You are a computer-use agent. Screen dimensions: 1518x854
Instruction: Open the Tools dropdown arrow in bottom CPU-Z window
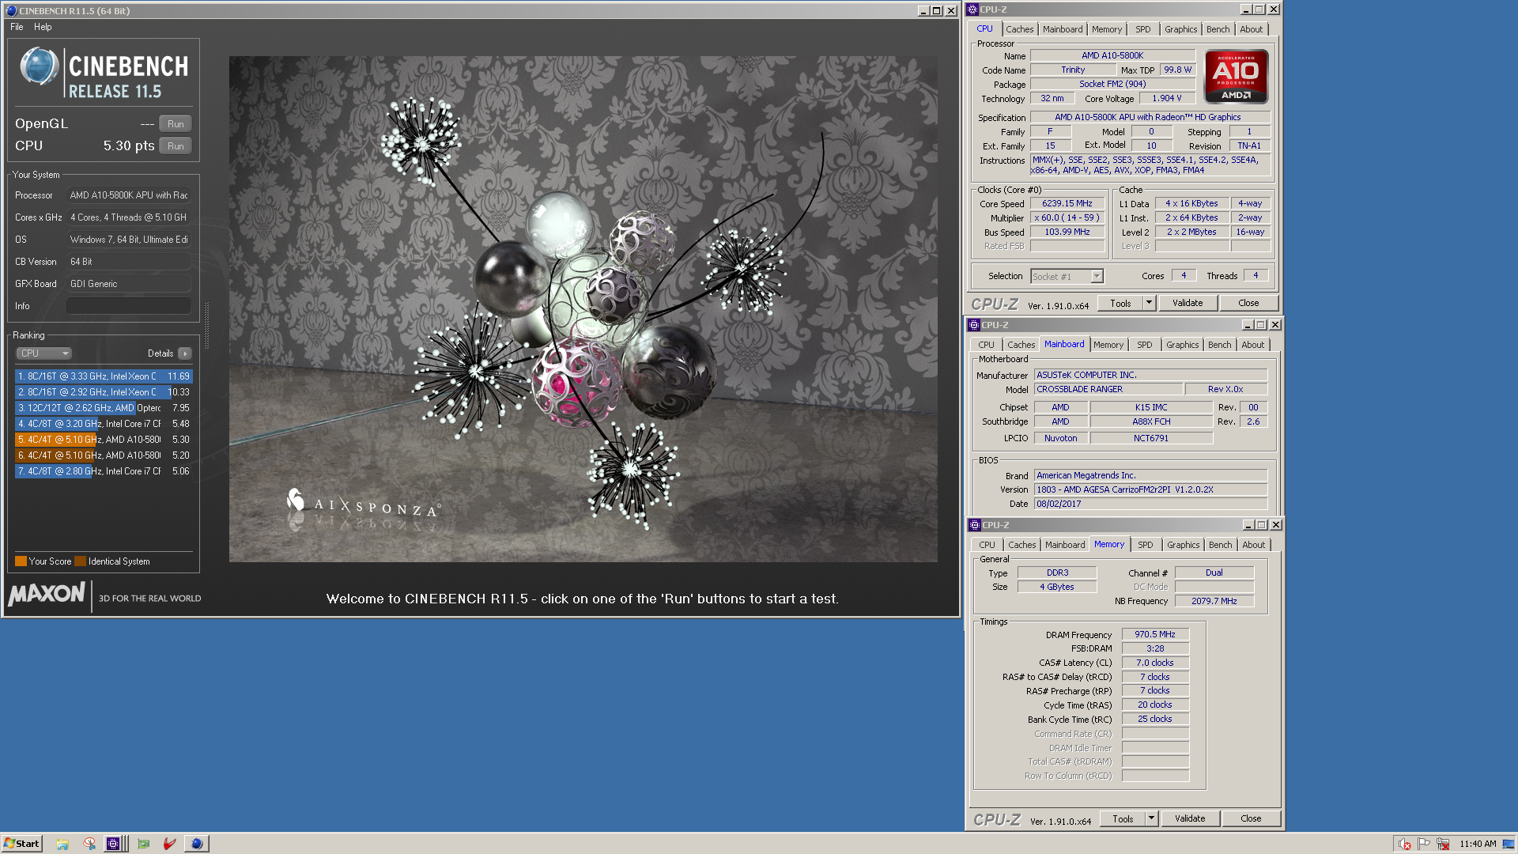[1152, 818]
